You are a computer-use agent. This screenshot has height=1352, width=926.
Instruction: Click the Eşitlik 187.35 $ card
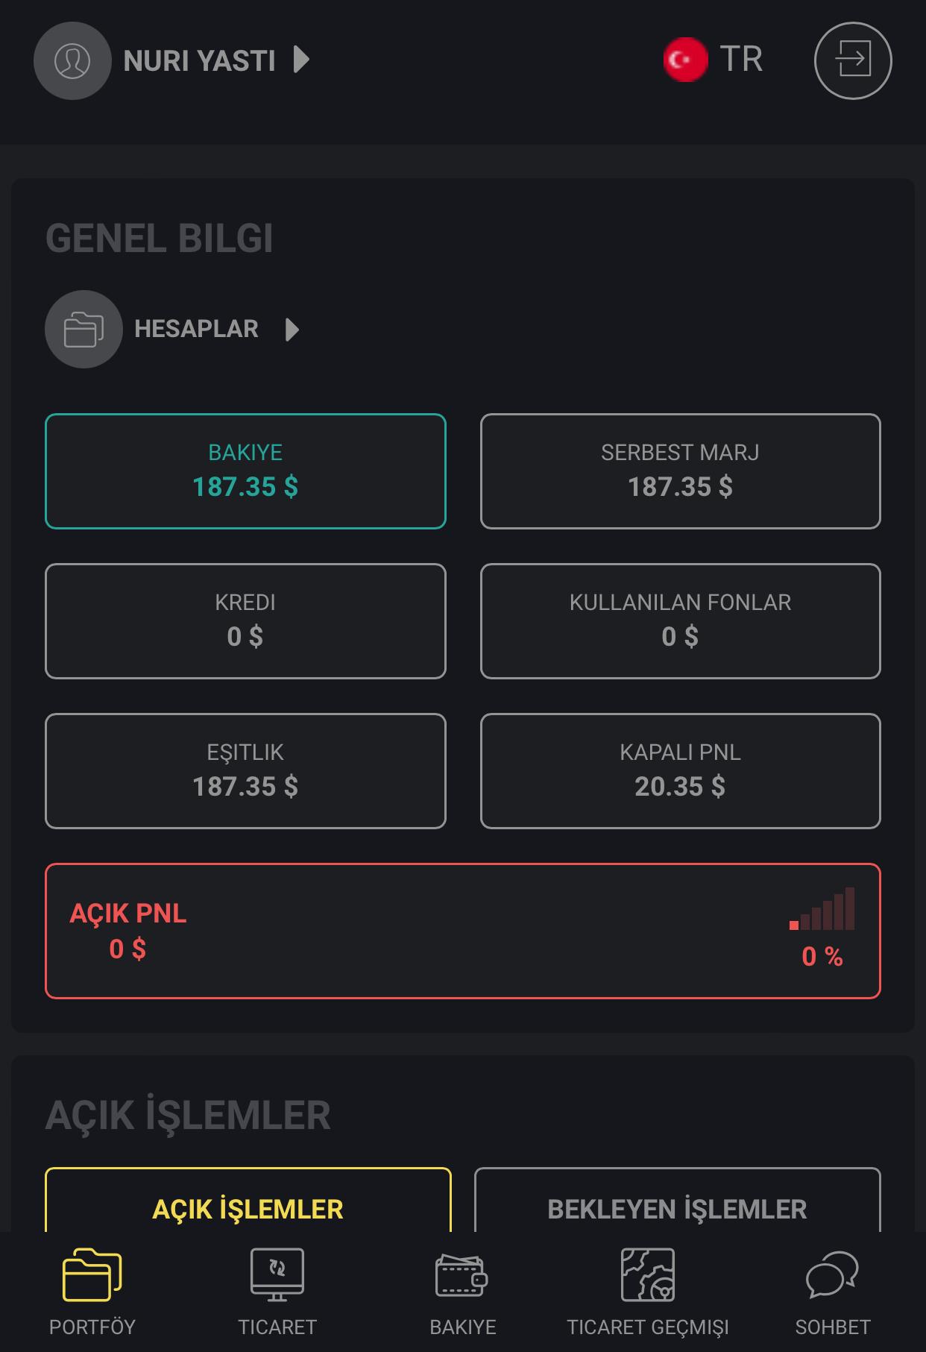point(245,771)
